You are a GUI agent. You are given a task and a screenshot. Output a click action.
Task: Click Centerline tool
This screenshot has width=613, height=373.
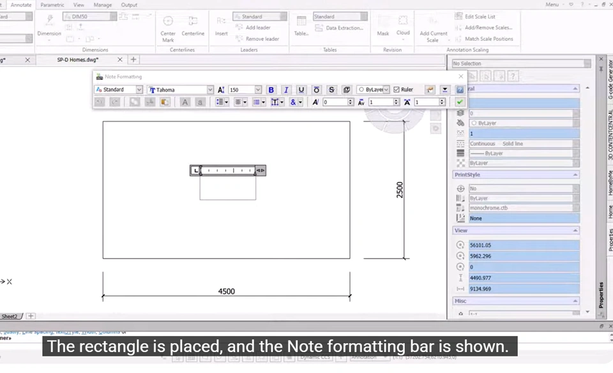(193, 26)
